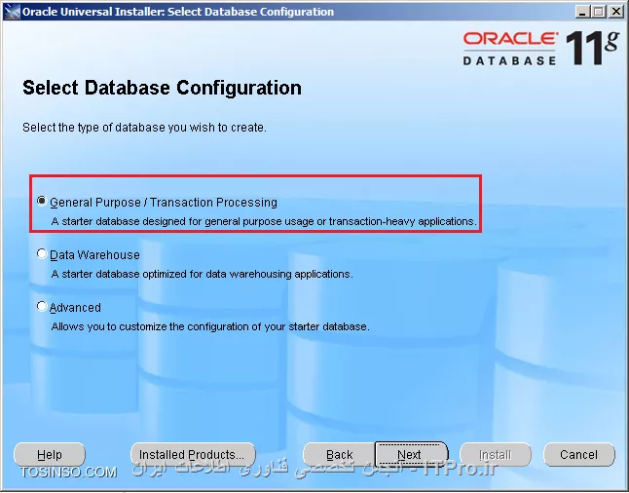Click the 'Allows you to customize the configuration' description
The image size is (629, 493).
[x=210, y=326]
